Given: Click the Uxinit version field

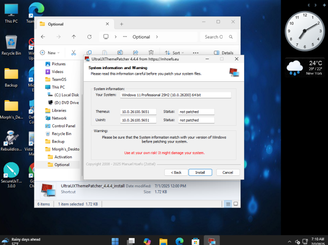Looking at the screenshot, I should coord(138,120).
